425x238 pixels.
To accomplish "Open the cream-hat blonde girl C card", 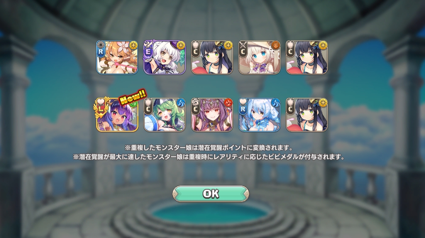I will point(259,58).
